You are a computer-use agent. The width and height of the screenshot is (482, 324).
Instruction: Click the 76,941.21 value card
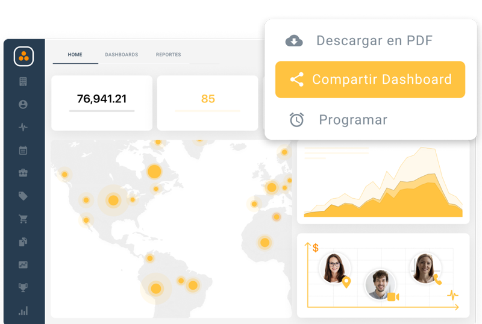pos(102,103)
